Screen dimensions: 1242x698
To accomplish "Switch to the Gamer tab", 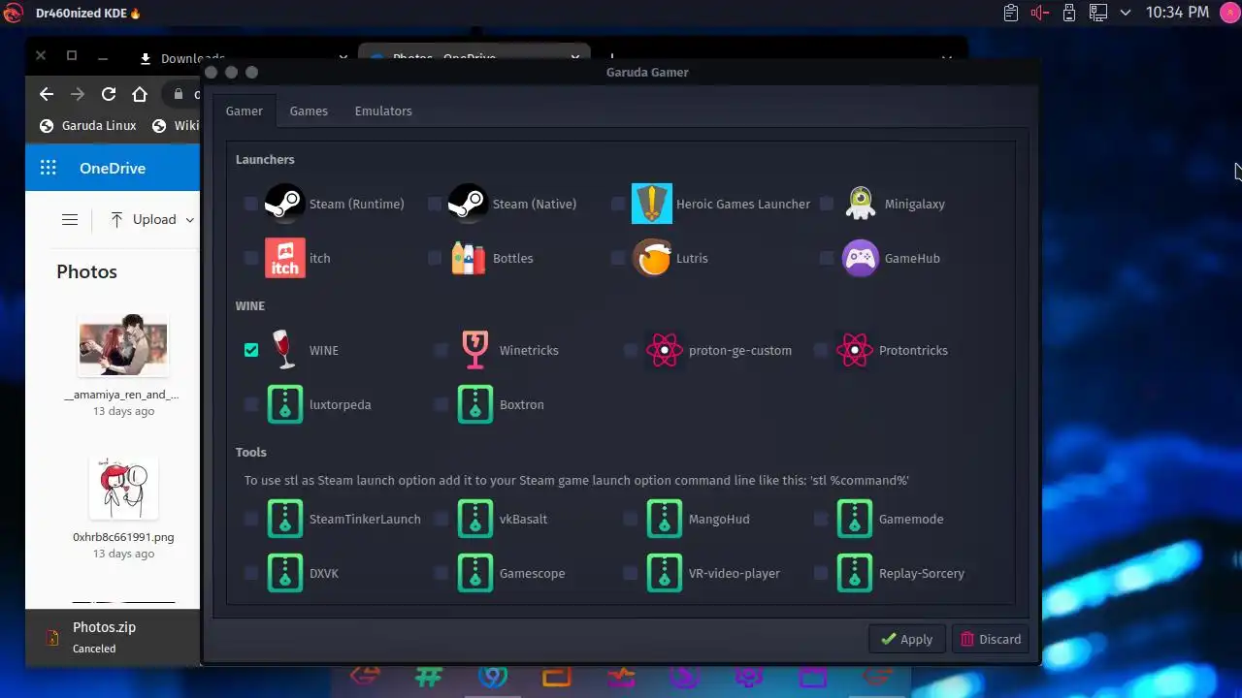I will (245, 111).
